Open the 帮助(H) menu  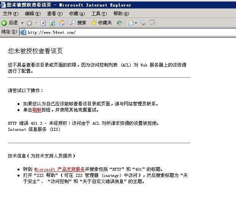[x=121, y=14]
